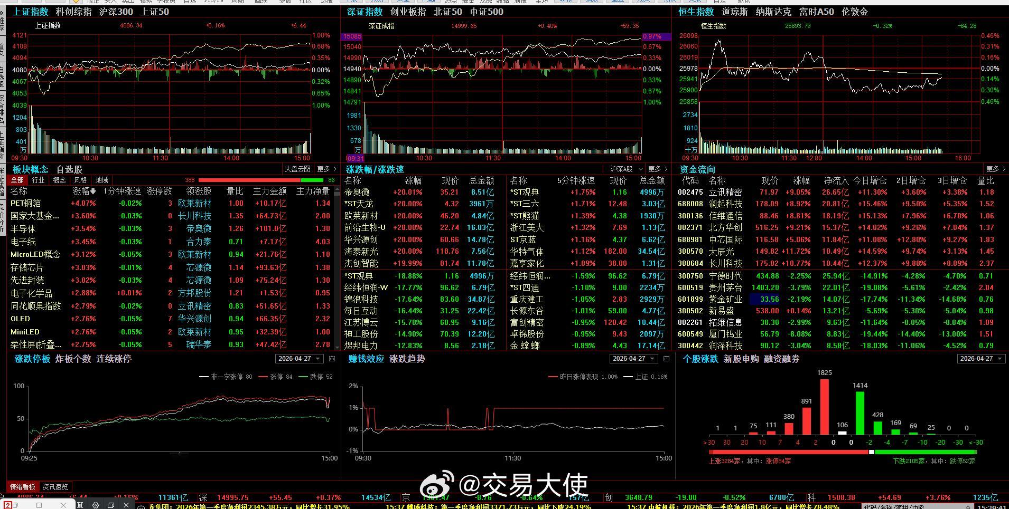Screen dimensions: 1009x509
Task: Sort by 净流入 column header
Action: tap(836, 180)
